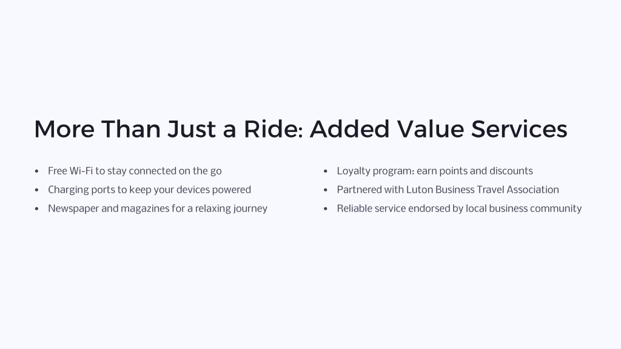Click the bullet marker beside 'Free Wi-Fi'
Viewport: 621px width, 349px height.
[x=37, y=171]
